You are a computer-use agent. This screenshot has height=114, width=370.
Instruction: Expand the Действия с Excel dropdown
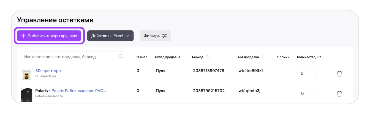click(x=110, y=36)
